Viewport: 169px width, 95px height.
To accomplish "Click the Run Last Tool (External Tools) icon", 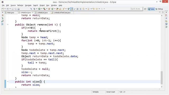I will [44, 9].
